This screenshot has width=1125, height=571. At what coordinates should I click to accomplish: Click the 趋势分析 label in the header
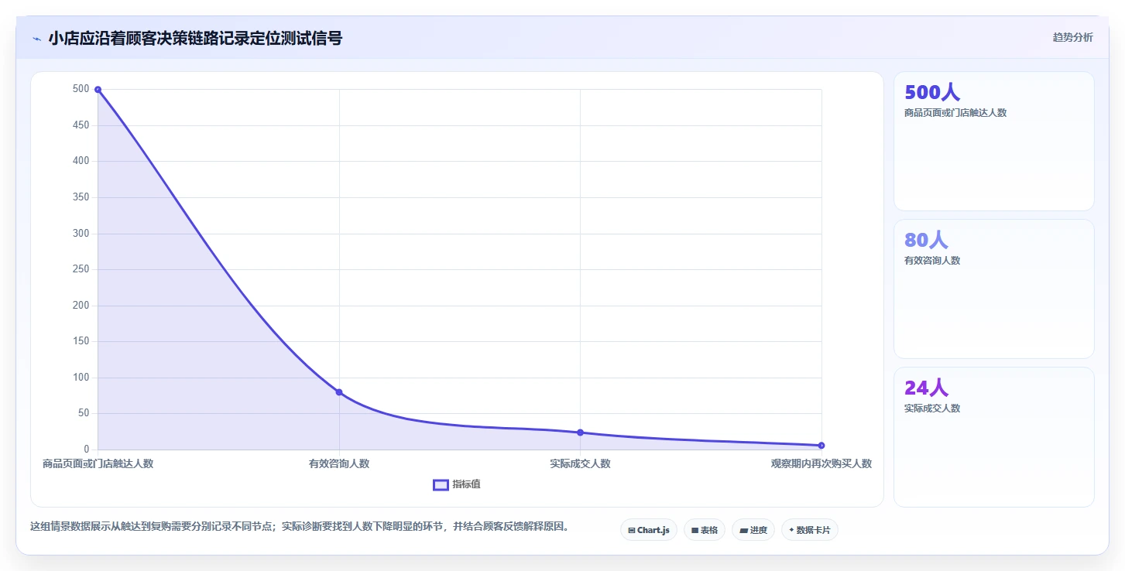point(1072,37)
